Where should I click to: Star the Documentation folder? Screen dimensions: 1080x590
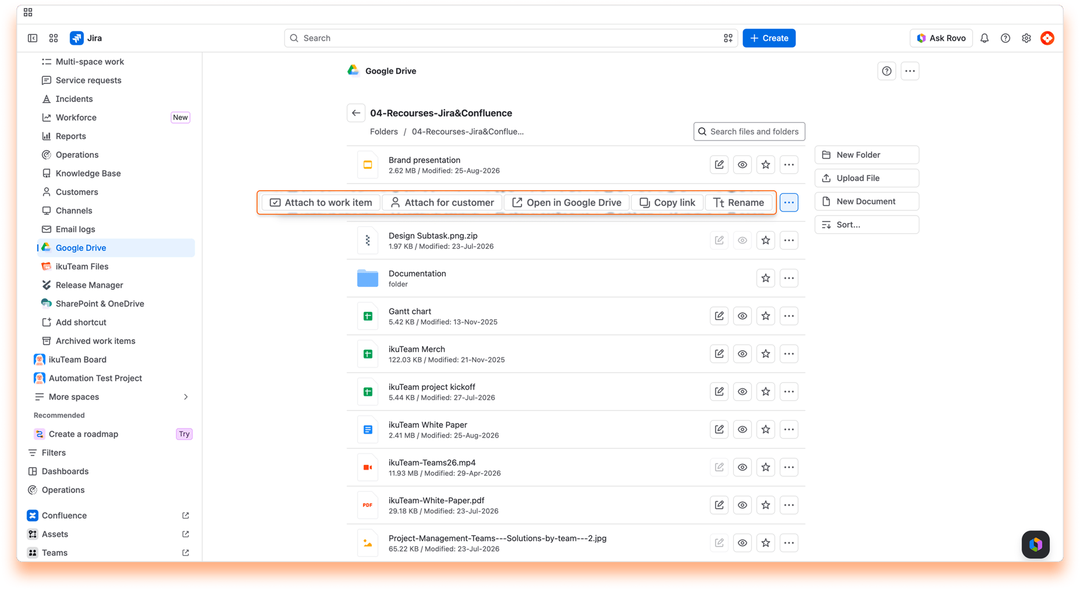(766, 278)
